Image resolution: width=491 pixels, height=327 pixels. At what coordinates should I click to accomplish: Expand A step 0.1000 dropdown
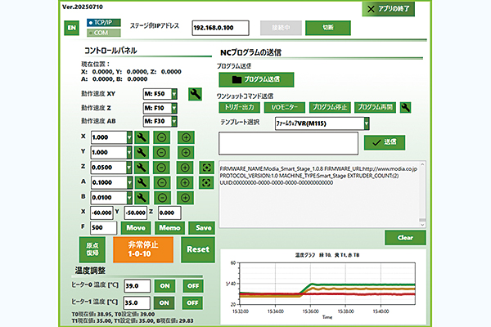coord(129,182)
